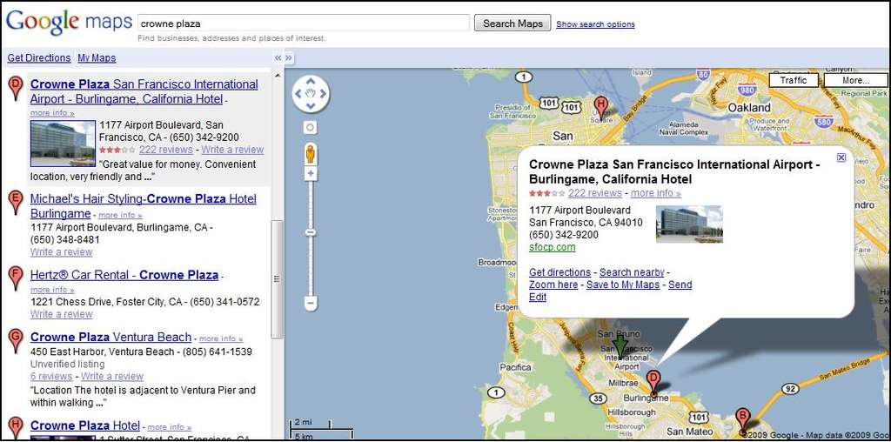Collapse the left results panel
This screenshot has height=442, width=891.
pos(278,58)
